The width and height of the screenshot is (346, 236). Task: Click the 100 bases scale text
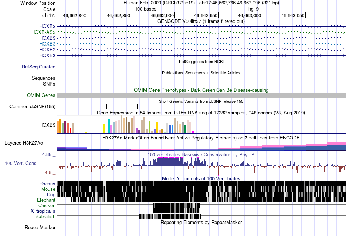click(x=145, y=9)
